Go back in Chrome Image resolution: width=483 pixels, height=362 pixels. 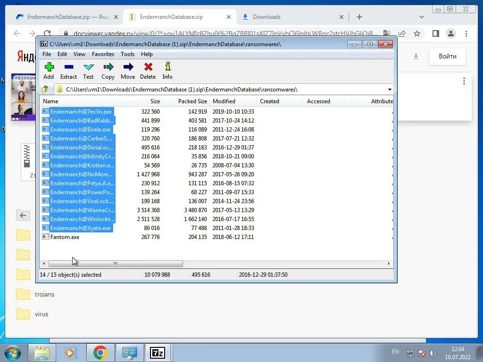point(17,33)
